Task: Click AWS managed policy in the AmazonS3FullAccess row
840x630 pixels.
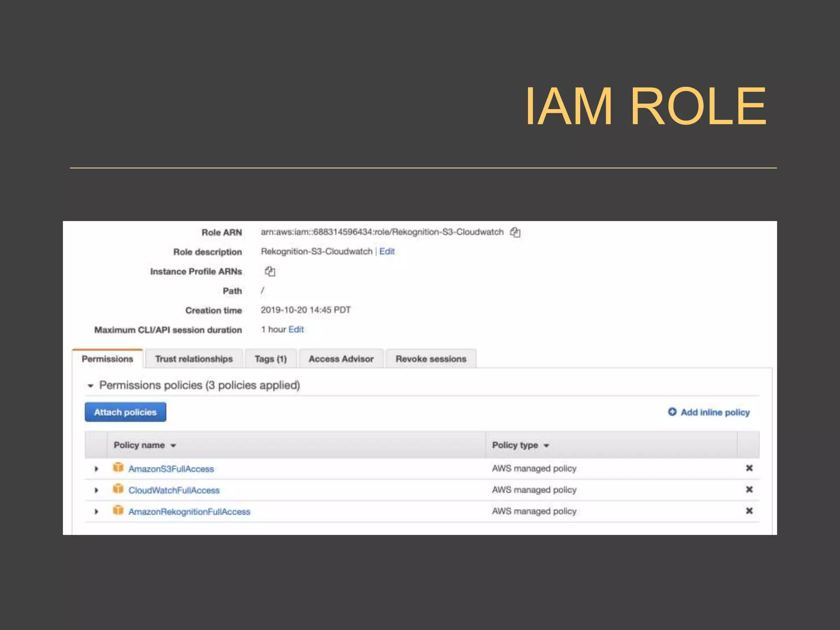Action: pos(534,468)
